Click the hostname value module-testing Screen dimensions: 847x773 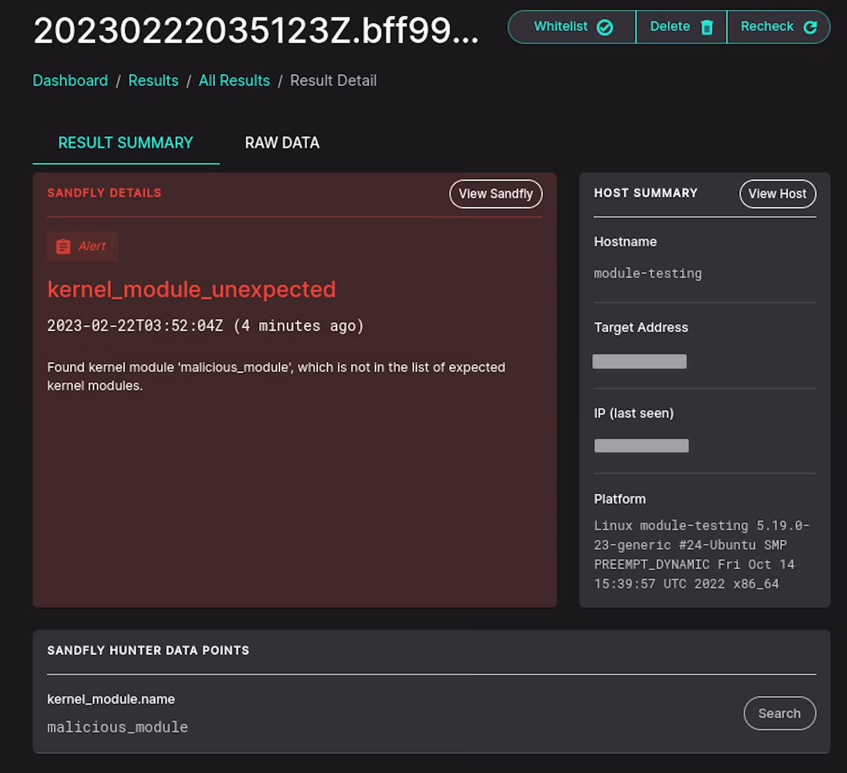point(648,273)
